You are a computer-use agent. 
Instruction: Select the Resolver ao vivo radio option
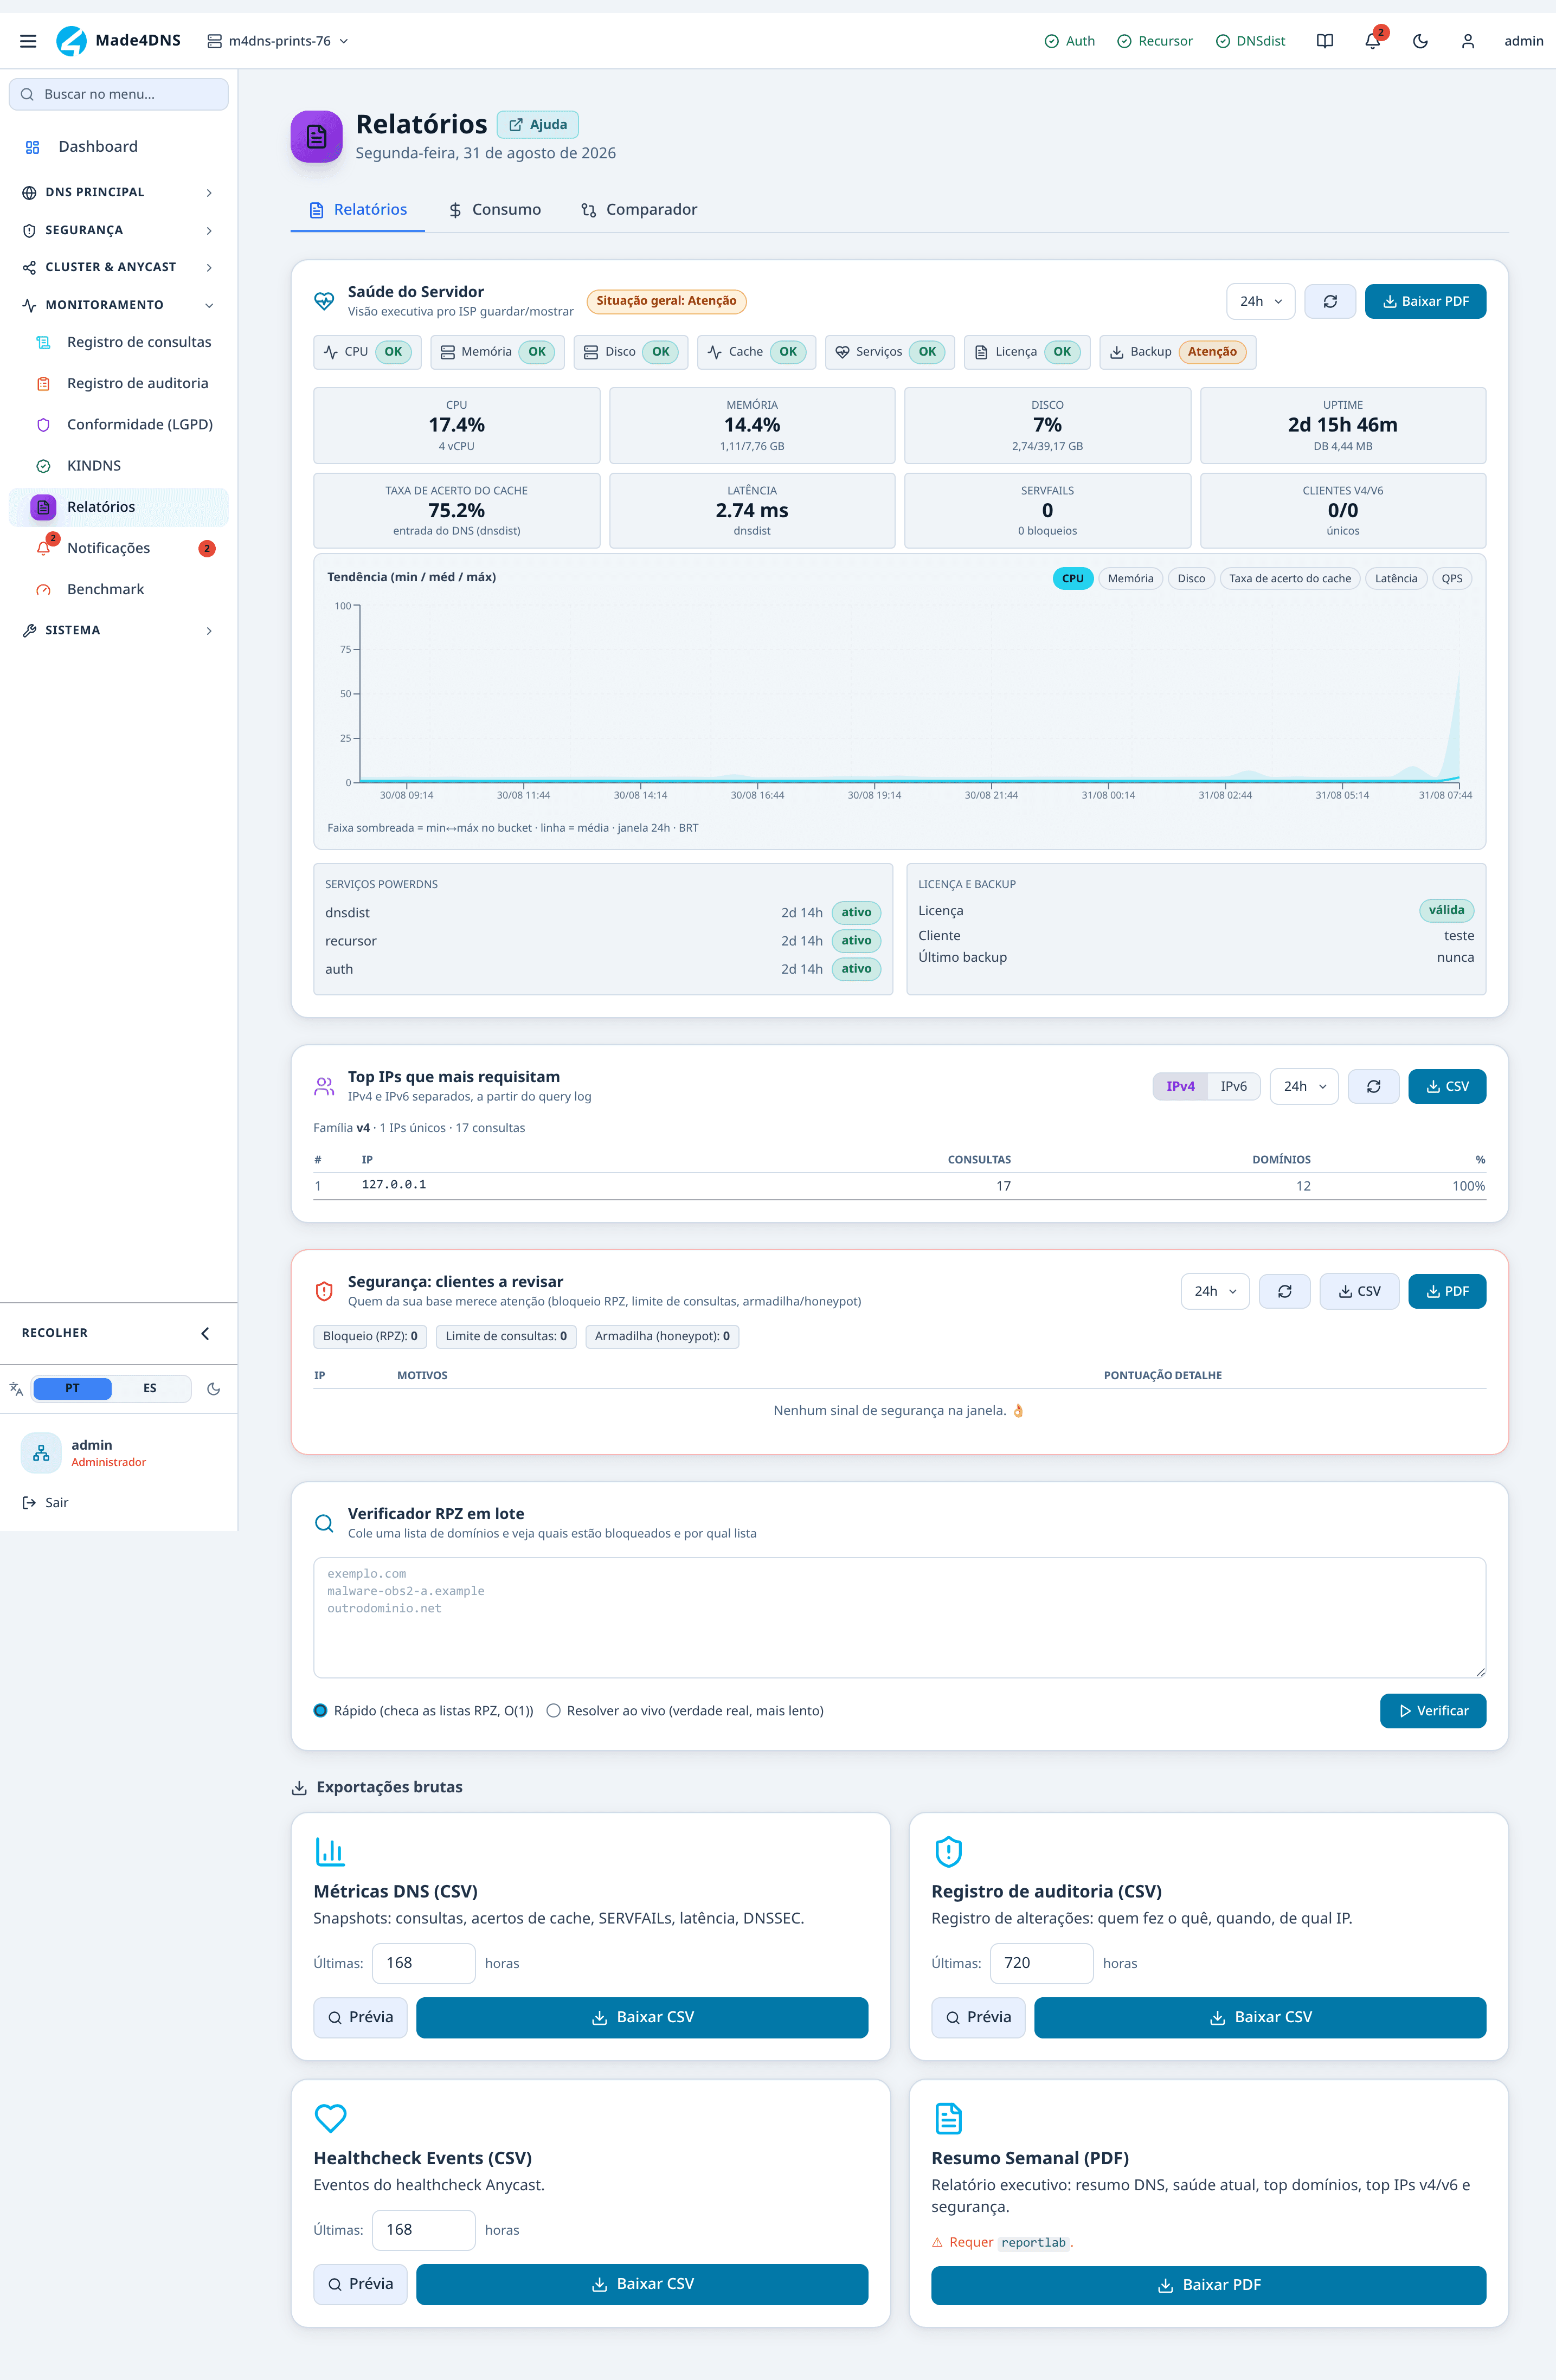pos(553,1711)
